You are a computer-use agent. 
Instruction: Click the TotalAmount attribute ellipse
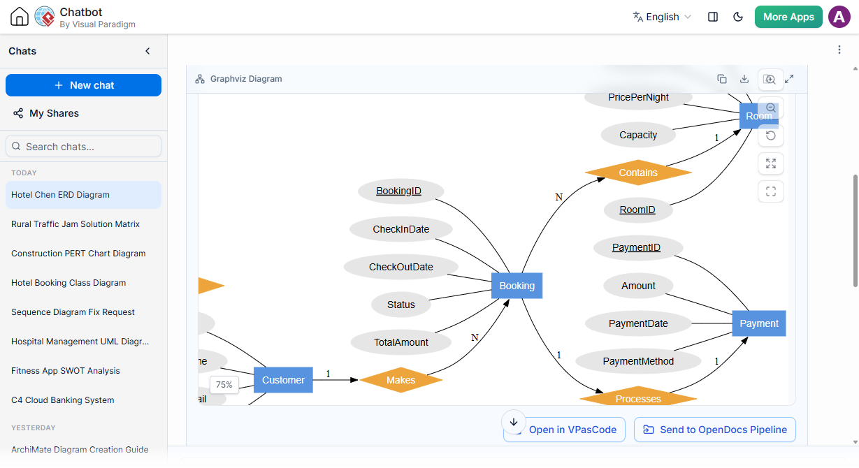pyautogui.click(x=401, y=342)
